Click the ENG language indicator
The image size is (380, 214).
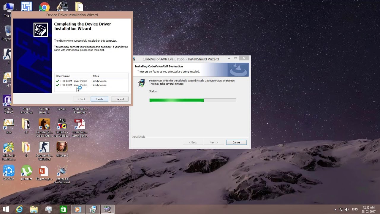point(355,210)
